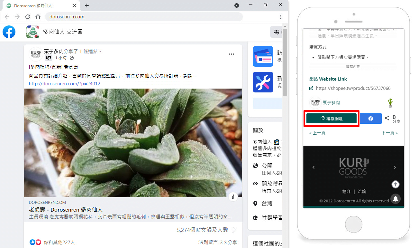Expand the post reach count chevron
Image resolution: width=418 pixels, height=248 pixels.
click(x=234, y=230)
